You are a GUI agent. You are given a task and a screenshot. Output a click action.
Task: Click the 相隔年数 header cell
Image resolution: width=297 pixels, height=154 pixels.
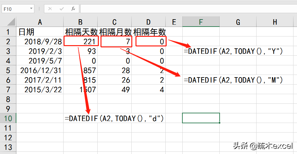(148, 32)
